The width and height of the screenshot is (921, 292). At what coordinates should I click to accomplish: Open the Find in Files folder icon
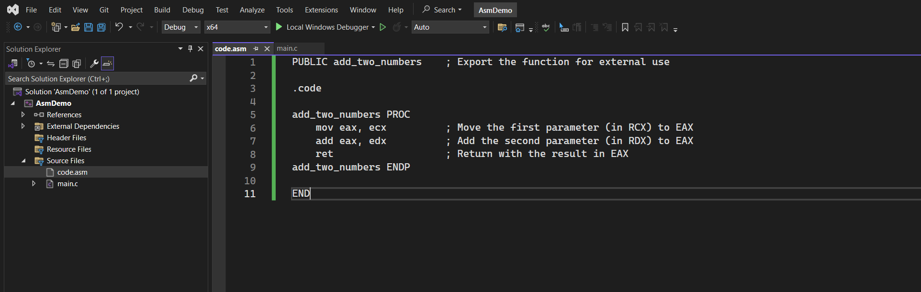click(502, 27)
